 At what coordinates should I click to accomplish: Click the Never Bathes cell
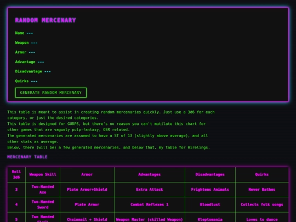pos(262,190)
